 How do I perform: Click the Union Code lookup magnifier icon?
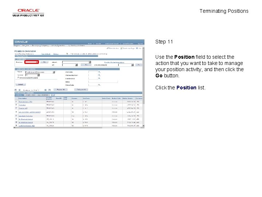pyautogui.click(x=99, y=85)
